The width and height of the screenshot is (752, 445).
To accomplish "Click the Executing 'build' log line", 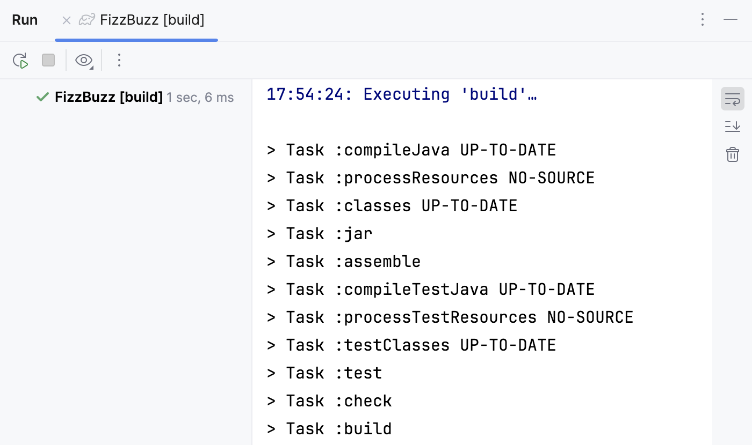I will pyautogui.click(x=402, y=94).
